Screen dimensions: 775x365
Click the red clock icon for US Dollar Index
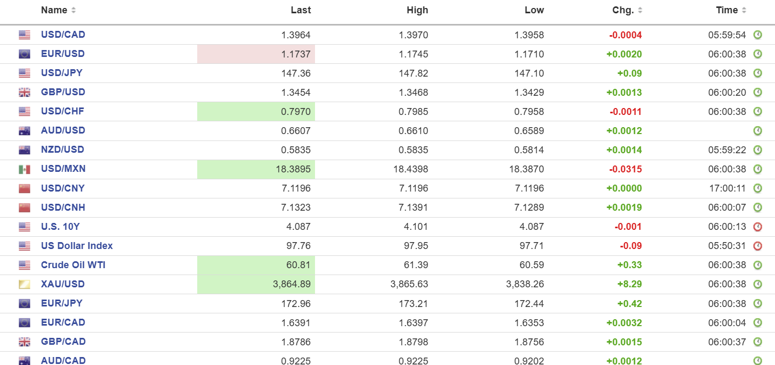pos(757,246)
